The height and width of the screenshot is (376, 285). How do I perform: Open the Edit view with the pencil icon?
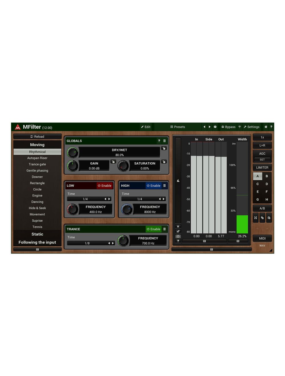[146, 127]
